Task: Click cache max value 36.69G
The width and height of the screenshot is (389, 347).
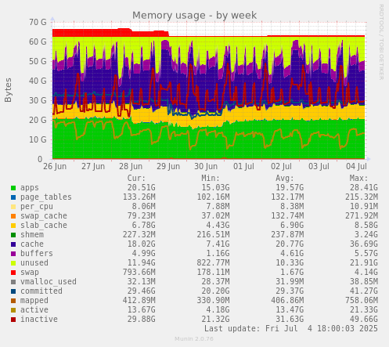Action: [x=364, y=244]
